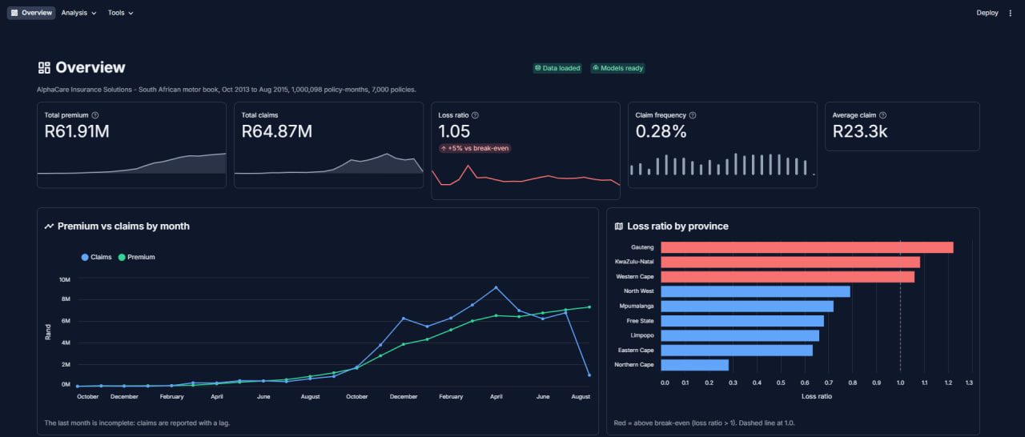Show help for Claim frequency
The image size is (1025, 437).
pyautogui.click(x=693, y=115)
